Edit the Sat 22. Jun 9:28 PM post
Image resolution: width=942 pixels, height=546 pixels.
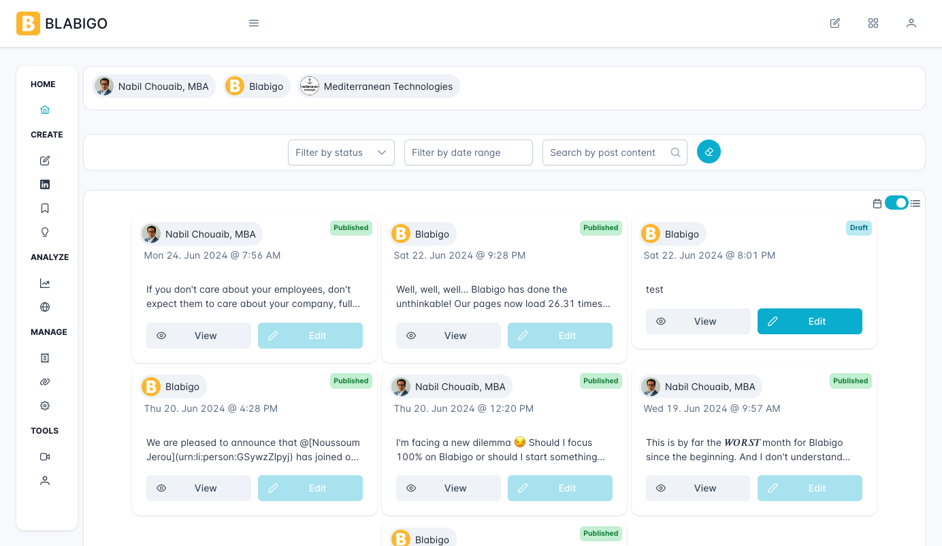tap(560, 336)
